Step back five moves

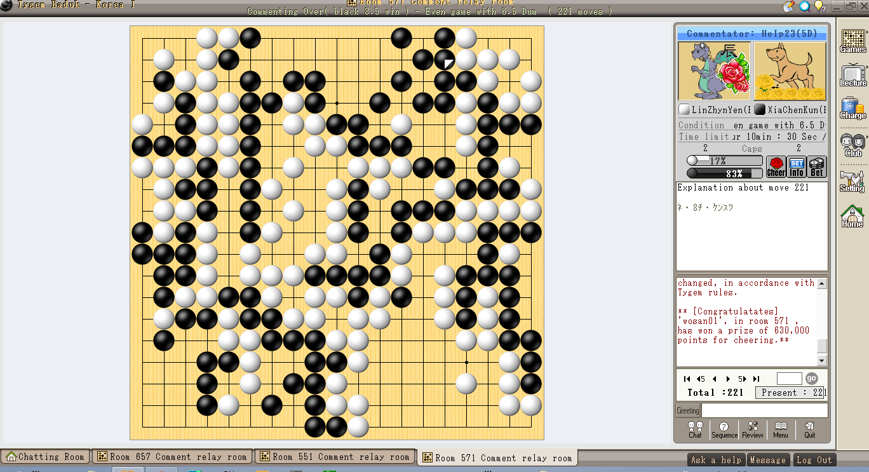click(701, 379)
